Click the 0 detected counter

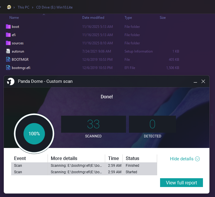click(152, 124)
